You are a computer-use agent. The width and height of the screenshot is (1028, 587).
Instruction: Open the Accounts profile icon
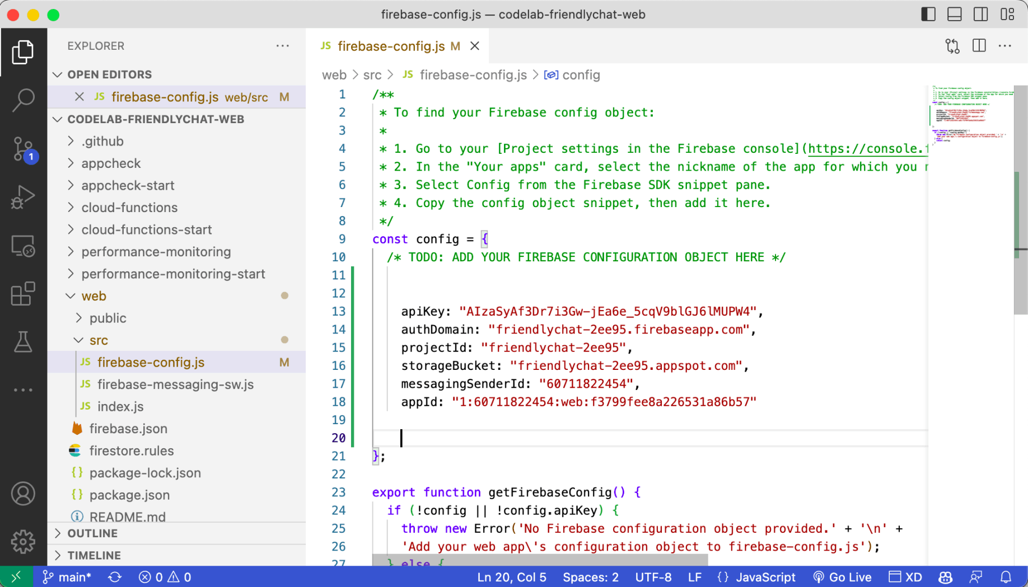click(23, 494)
